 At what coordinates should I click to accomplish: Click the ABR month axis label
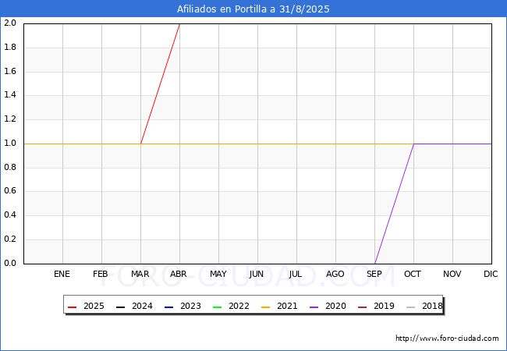tap(179, 274)
